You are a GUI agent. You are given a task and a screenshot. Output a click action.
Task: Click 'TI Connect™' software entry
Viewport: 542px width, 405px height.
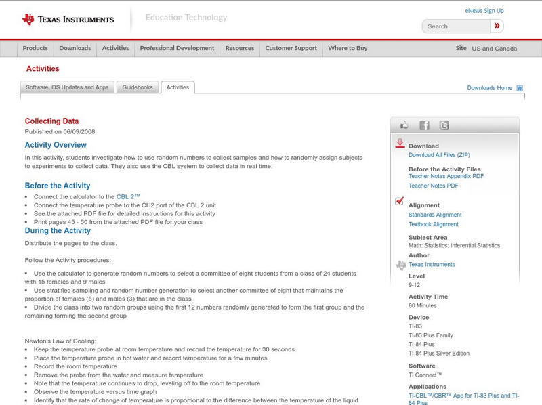425,375
